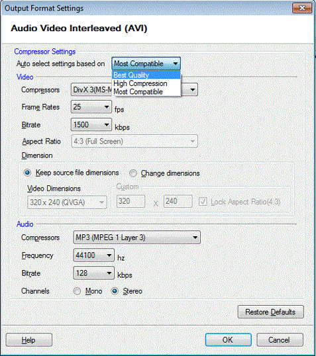The width and height of the screenshot is (316, 356).
Task: Click the Dimension label
Action: pos(37,156)
